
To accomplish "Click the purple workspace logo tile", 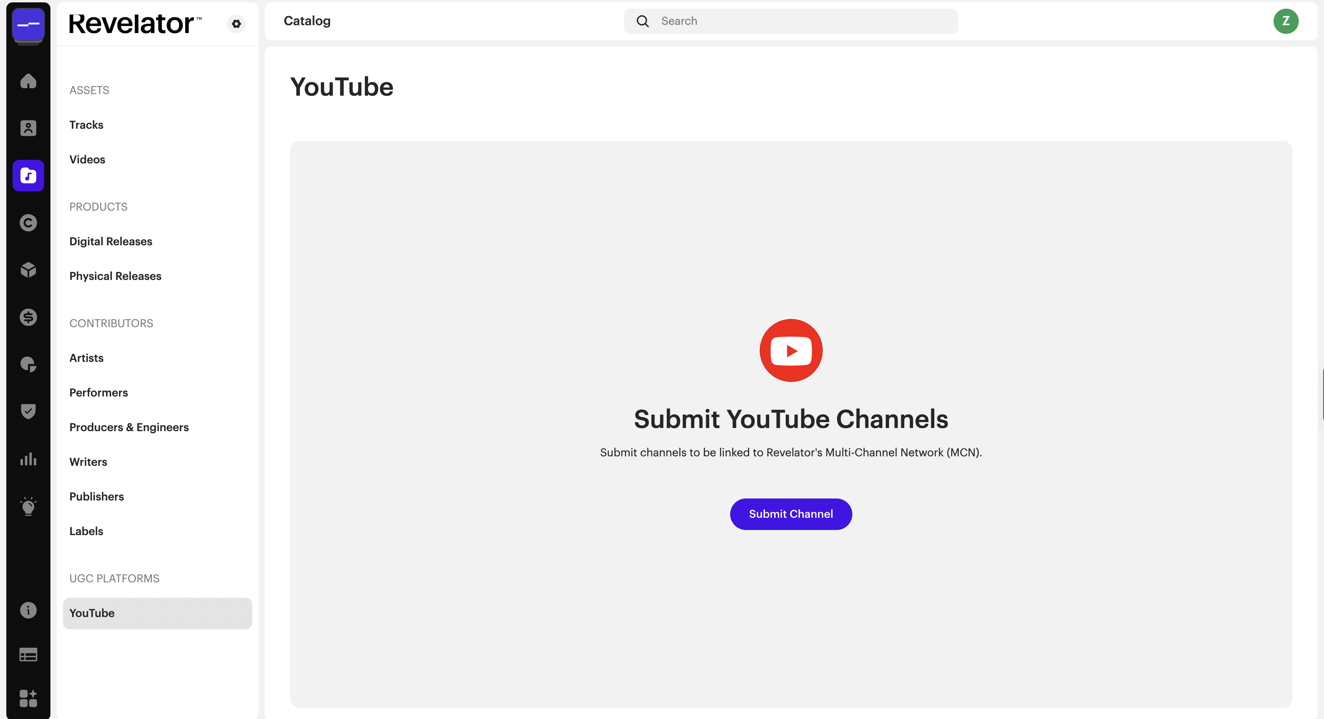I will click(28, 24).
